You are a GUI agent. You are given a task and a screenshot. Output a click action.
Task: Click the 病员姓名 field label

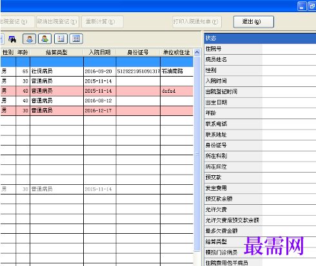pos(216,60)
